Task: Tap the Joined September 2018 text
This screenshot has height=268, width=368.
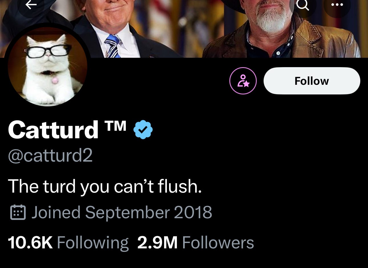Action: [x=122, y=212]
